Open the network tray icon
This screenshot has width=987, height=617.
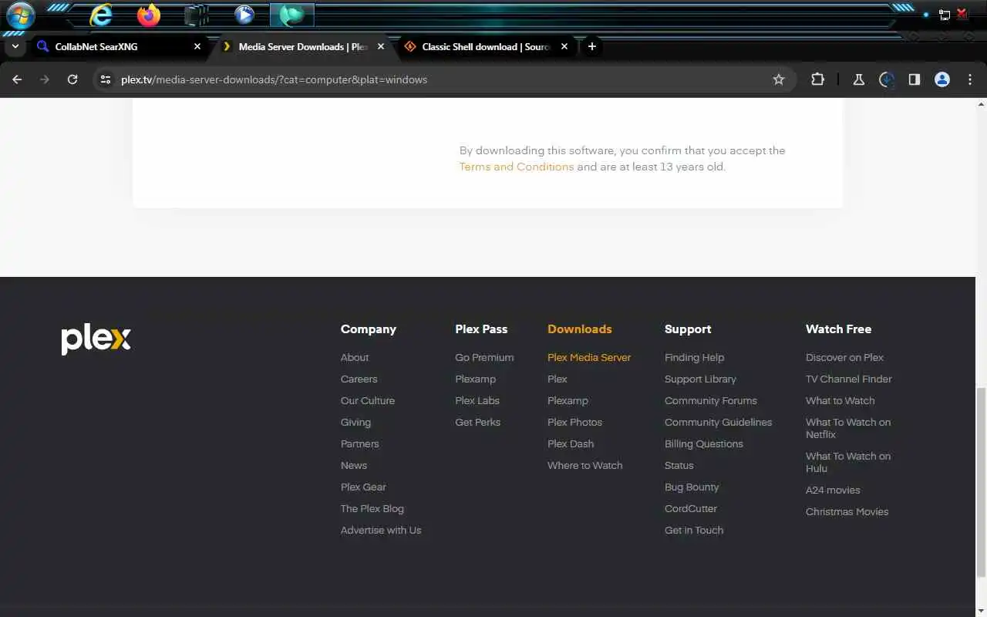click(945, 15)
